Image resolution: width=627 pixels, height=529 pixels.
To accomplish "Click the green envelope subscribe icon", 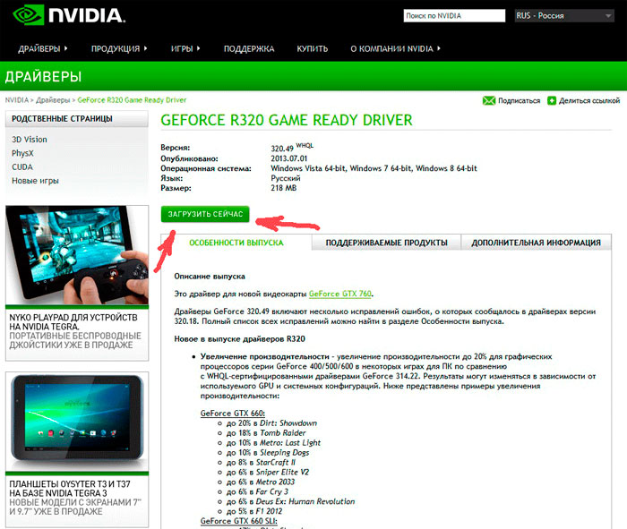I will coord(489,100).
